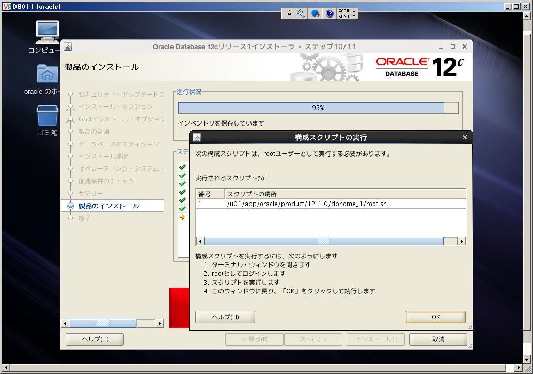Click the blue globe icon in VNC toolbar

(316, 13)
